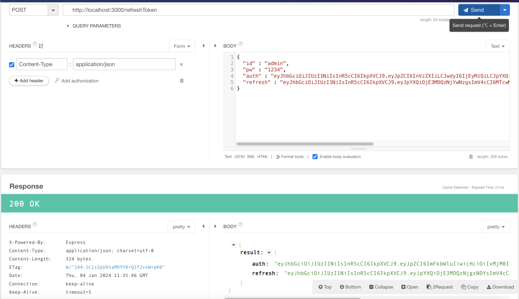Image resolution: width=519 pixels, height=299 pixels.
Task: Click the Date header value
Action: (x=107, y=275)
